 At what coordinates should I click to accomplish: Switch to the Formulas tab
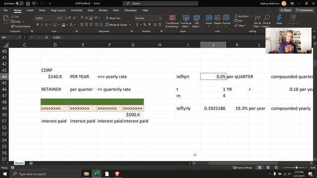tap(77, 10)
